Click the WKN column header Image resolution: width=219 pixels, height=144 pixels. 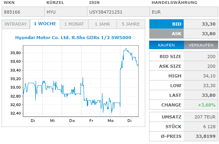point(9,2)
